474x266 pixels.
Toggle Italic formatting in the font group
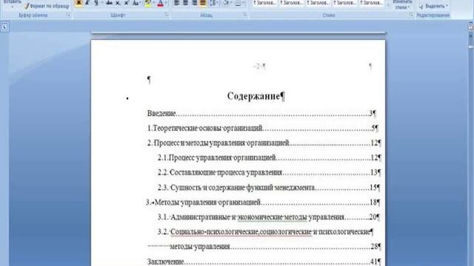pyautogui.click(x=87, y=3)
